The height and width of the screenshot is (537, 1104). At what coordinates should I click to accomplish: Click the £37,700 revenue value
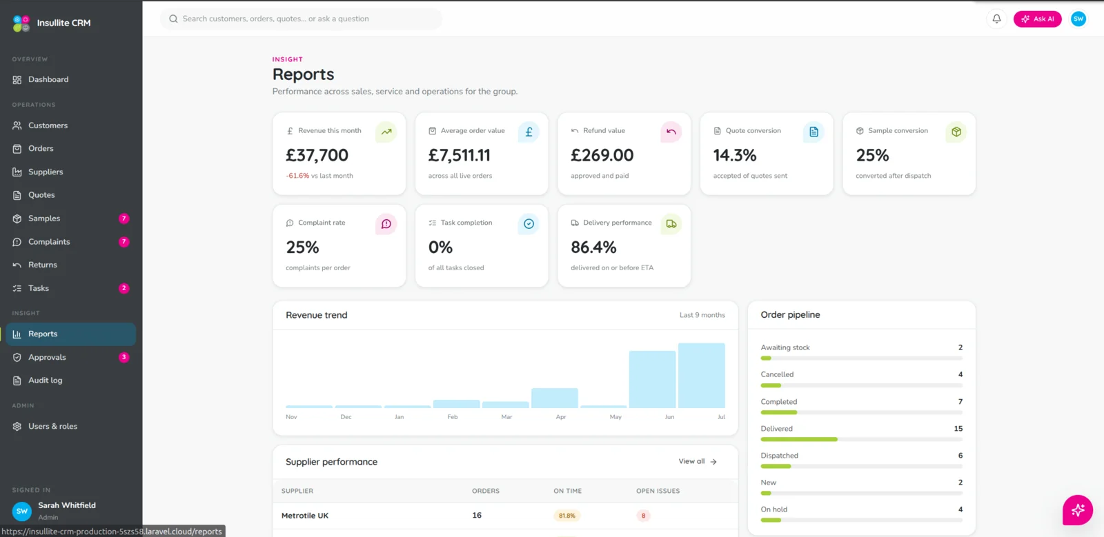317,156
